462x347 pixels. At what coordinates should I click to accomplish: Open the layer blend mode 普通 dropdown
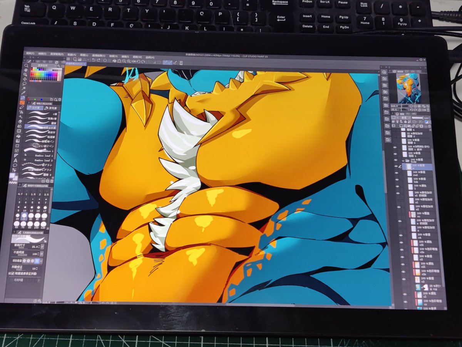tap(405, 118)
